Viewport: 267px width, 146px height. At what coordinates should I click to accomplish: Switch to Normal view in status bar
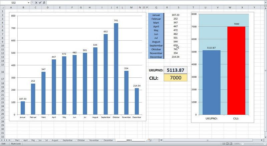(224, 144)
